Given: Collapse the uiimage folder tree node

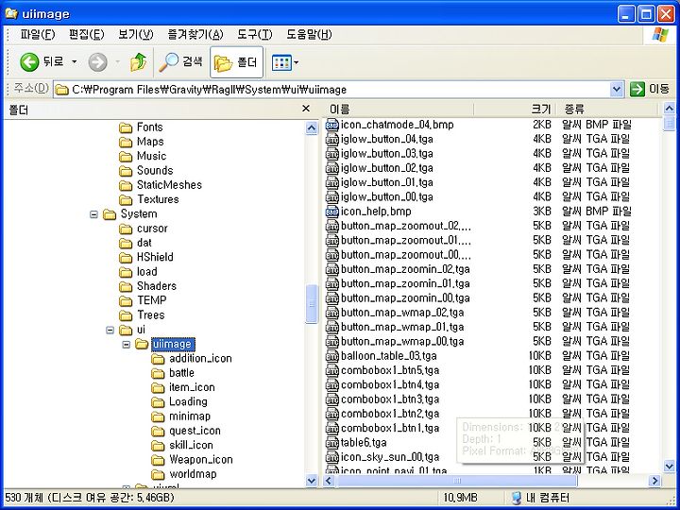Looking at the screenshot, I should click(127, 345).
